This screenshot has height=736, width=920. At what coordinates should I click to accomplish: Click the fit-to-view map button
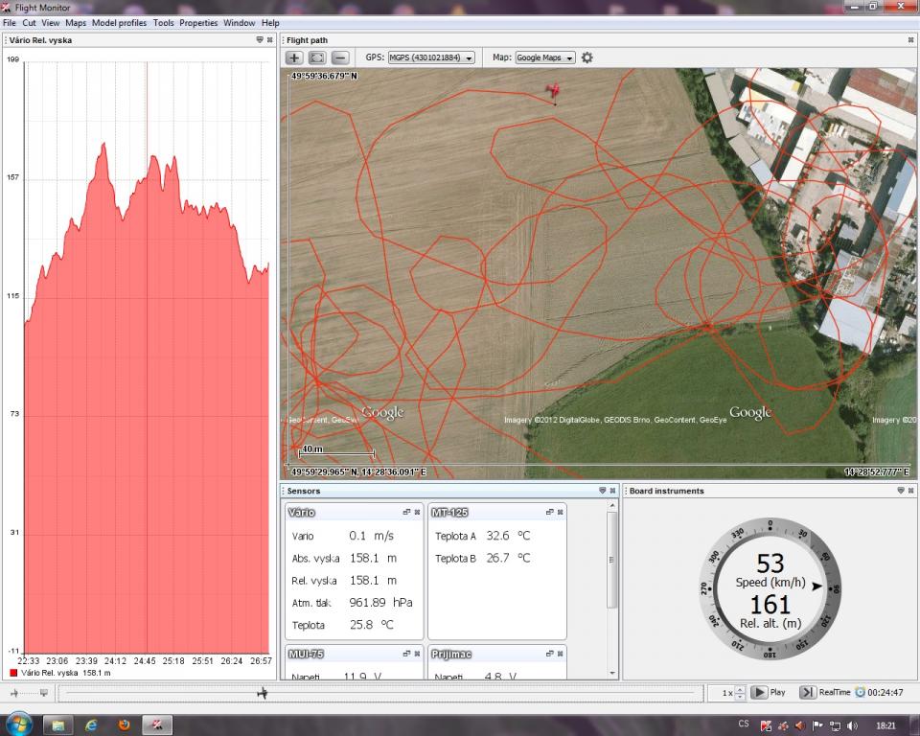coord(316,57)
